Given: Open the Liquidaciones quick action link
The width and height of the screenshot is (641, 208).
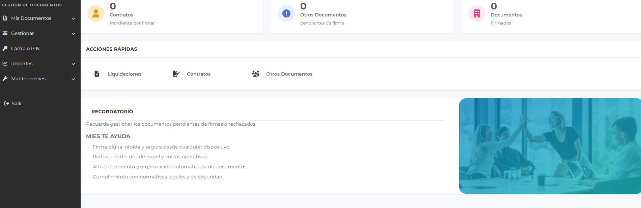Looking at the screenshot, I should pyautogui.click(x=124, y=74).
